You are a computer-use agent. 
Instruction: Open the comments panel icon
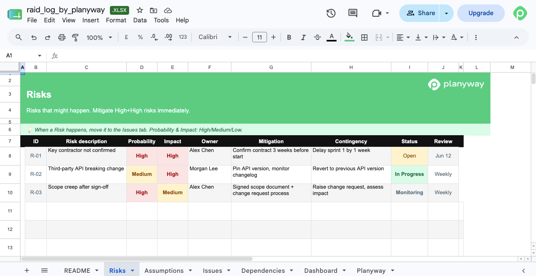click(353, 13)
